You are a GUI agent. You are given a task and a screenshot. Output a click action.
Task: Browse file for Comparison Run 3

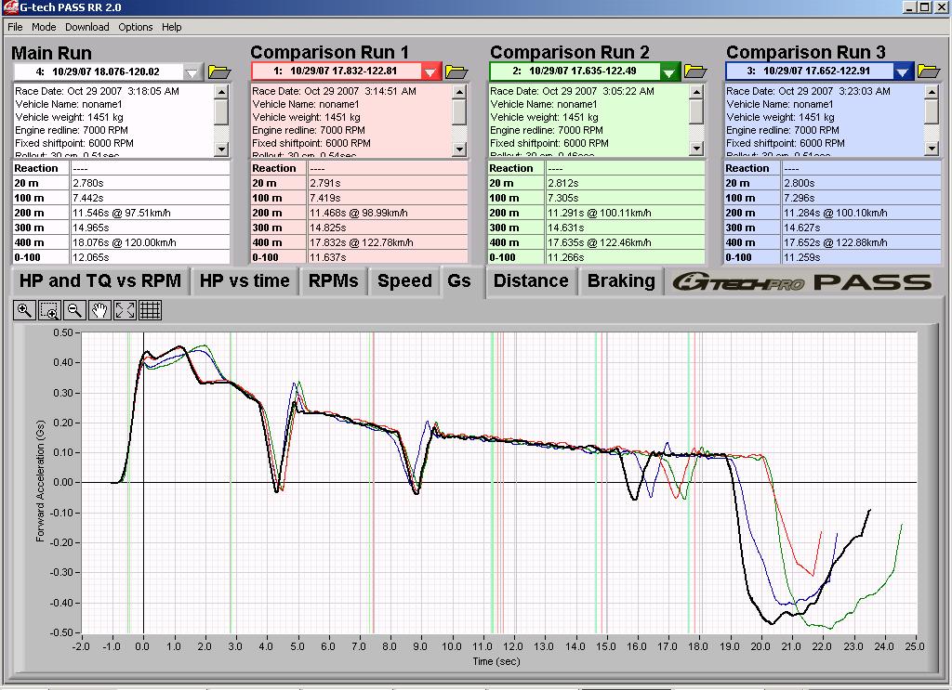pyautogui.click(x=929, y=72)
